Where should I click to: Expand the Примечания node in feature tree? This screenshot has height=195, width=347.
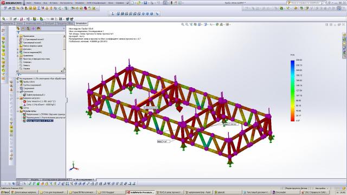18,36
